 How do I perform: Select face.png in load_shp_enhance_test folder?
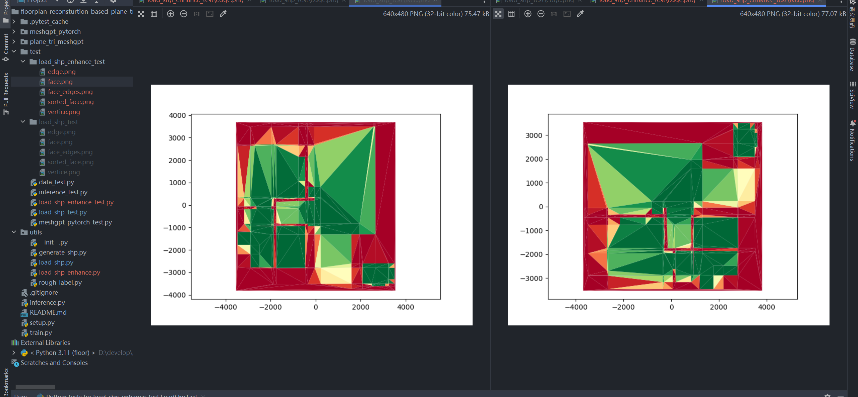60,82
